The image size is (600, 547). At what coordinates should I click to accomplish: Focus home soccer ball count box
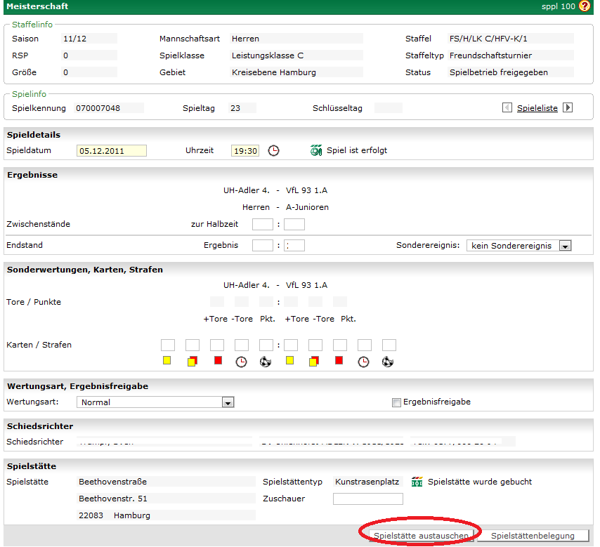266,345
